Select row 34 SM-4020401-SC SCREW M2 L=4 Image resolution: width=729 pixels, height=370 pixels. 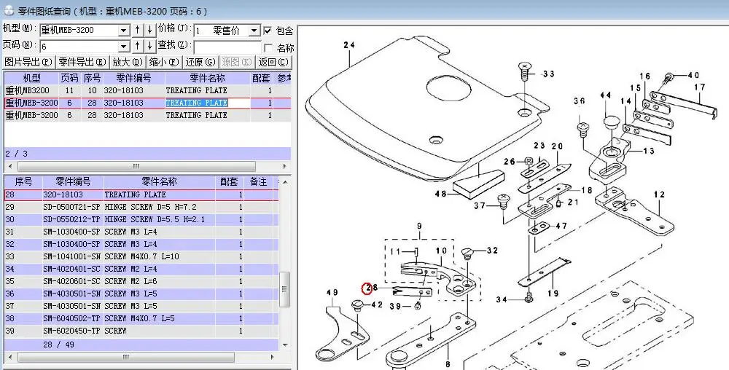tap(141, 269)
